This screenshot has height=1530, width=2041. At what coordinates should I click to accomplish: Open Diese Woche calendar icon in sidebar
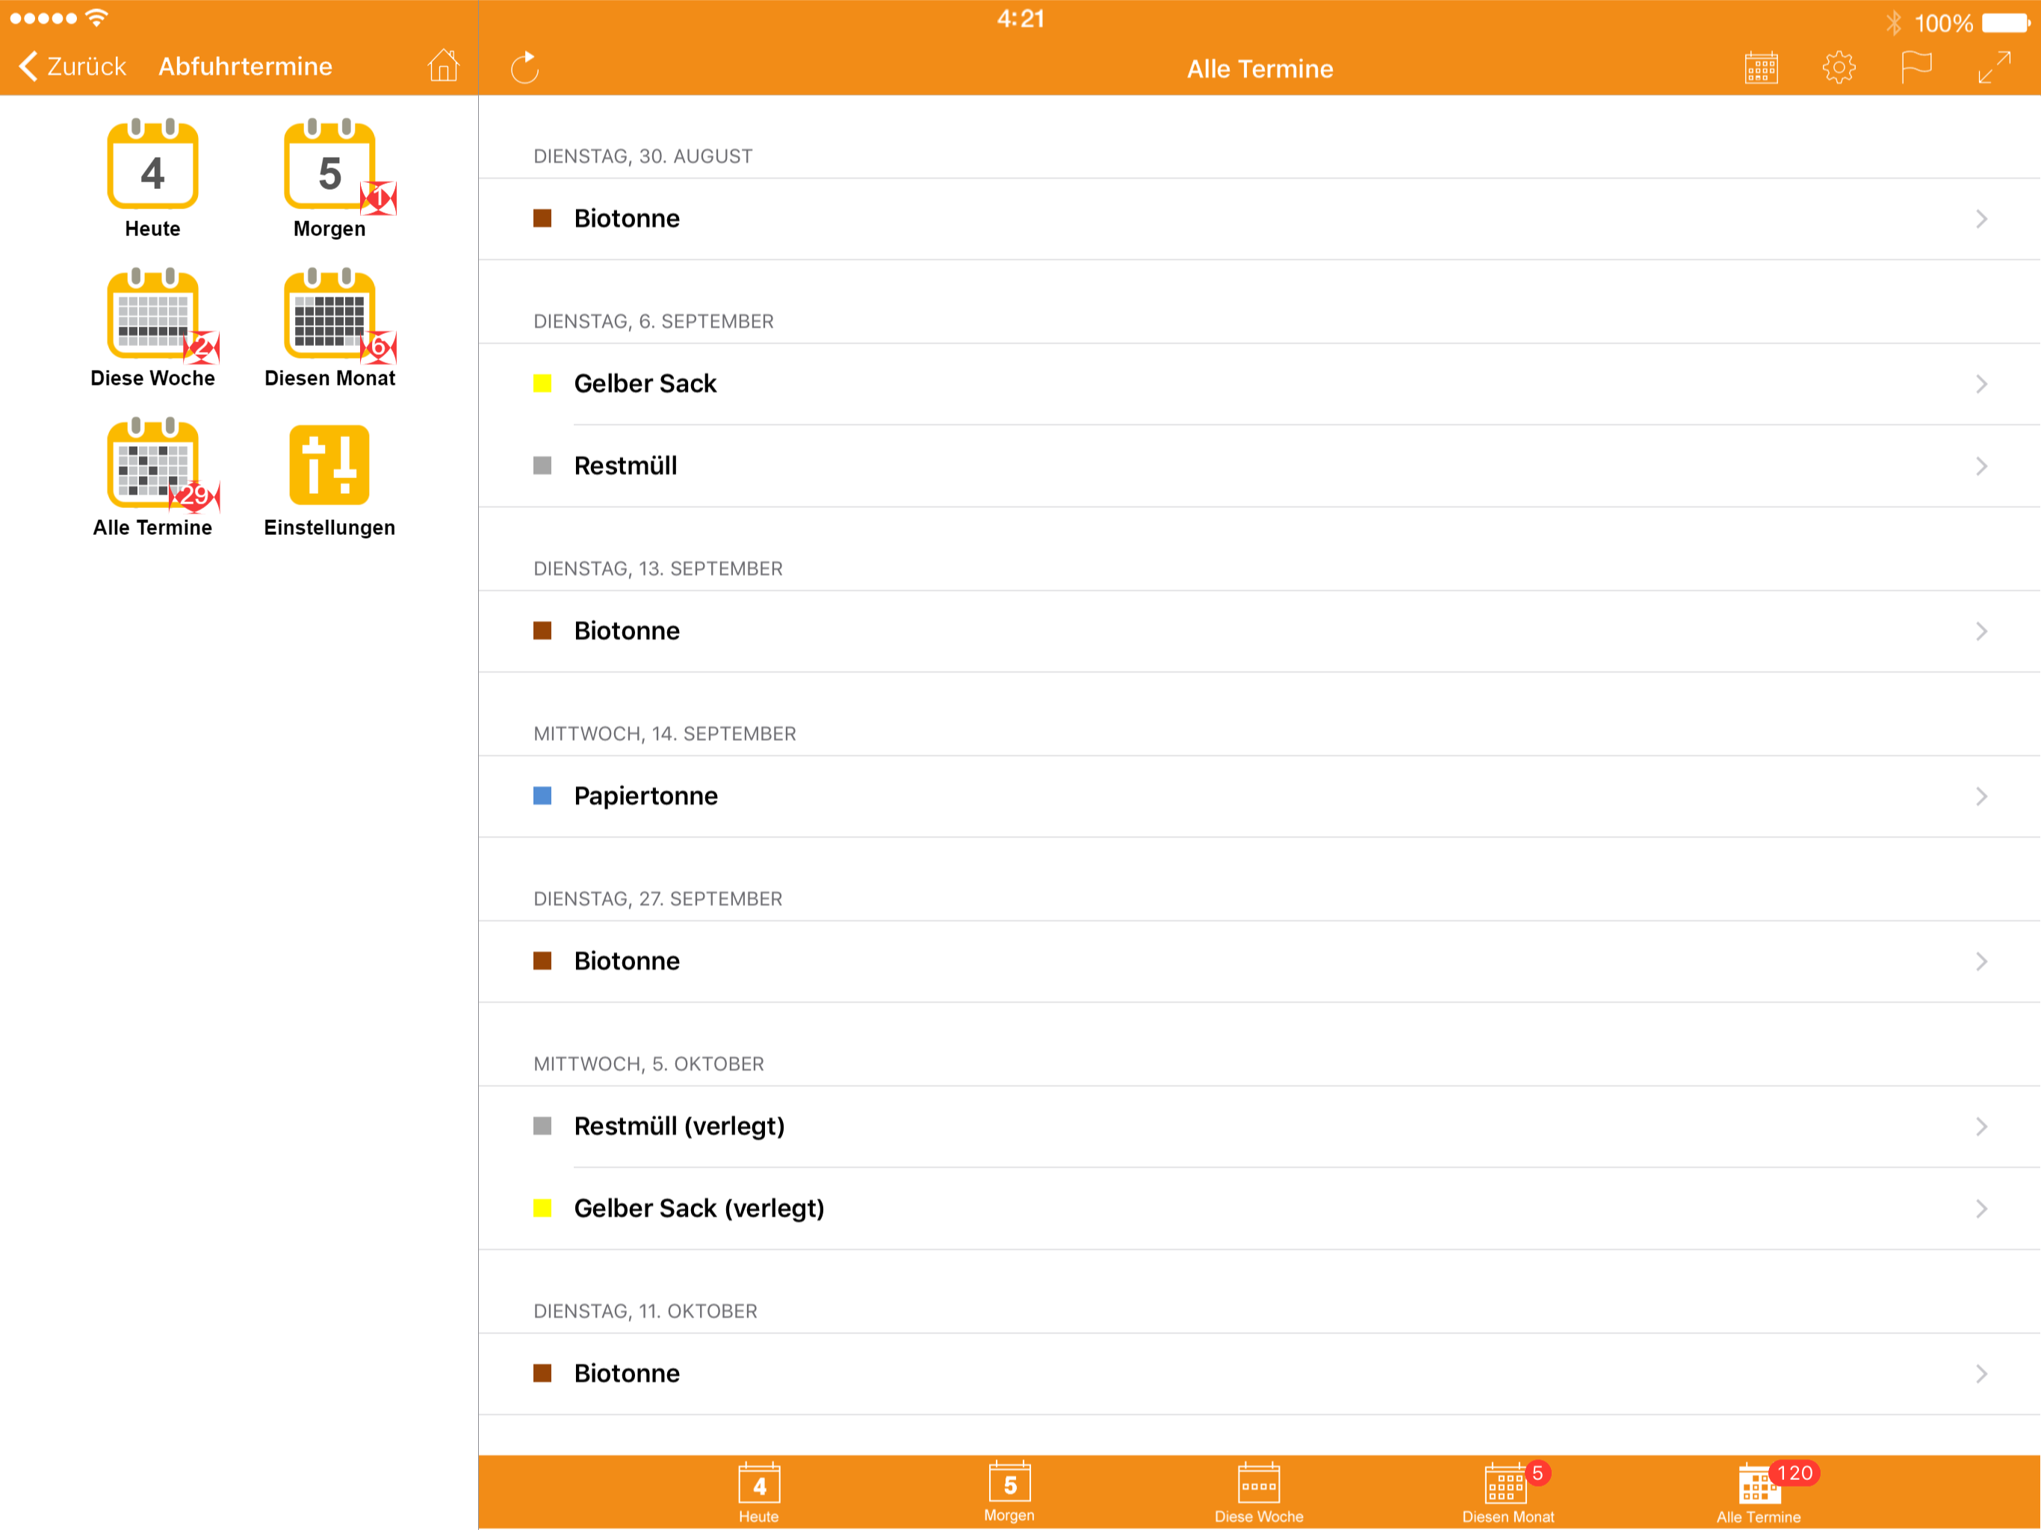pos(152,315)
